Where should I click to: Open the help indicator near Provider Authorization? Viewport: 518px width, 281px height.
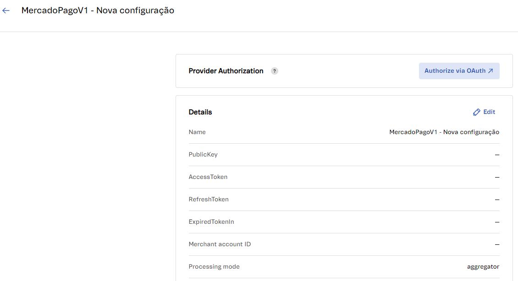274,70
